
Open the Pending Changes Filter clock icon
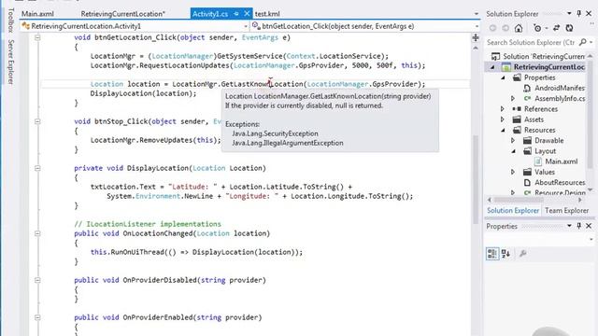click(537, 28)
